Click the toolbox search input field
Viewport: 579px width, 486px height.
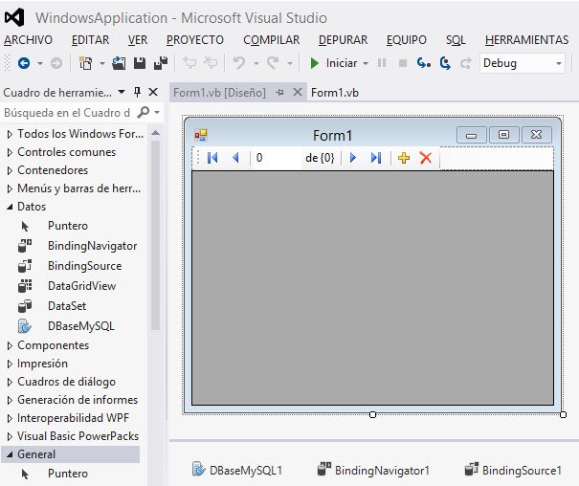tap(68, 113)
